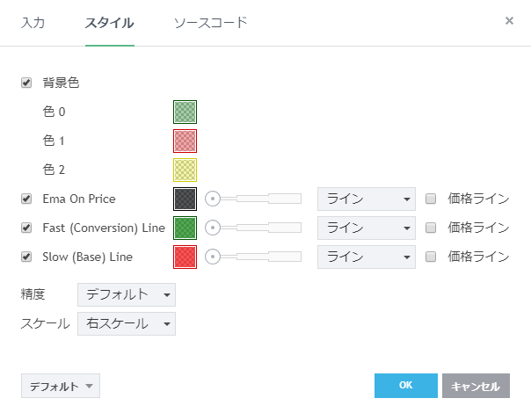
Task: Open the ソースコード tab
Action: click(210, 22)
